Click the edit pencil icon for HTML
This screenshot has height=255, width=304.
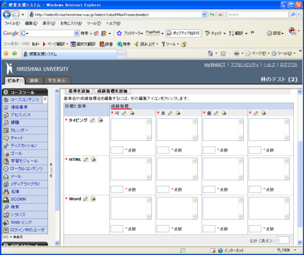pyautogui.click(x=86, y=160)
